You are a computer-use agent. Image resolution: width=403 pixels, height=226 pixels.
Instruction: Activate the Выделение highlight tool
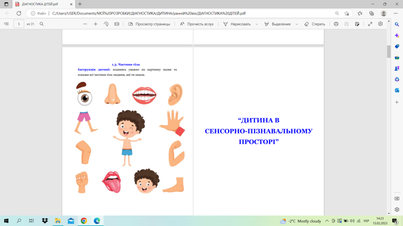click(277, 24)
